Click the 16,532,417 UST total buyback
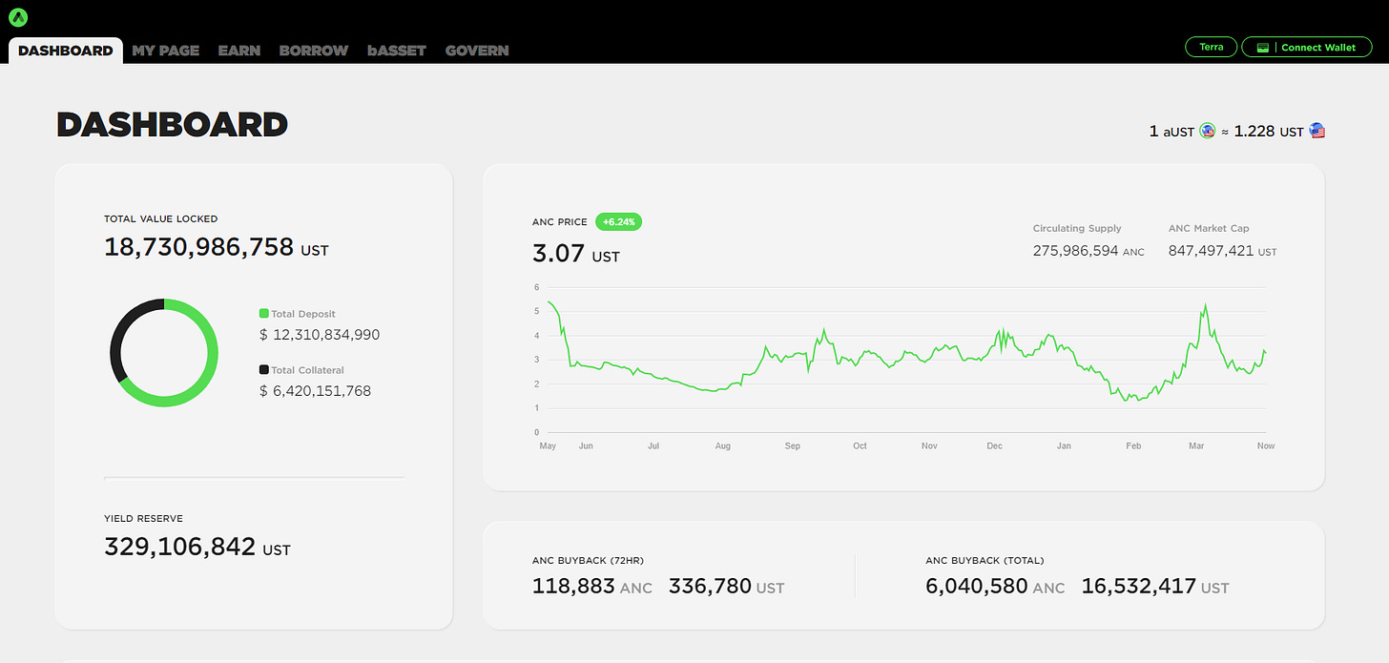The width and height of the screenshot is (1389, 663). pos(1155,587)
